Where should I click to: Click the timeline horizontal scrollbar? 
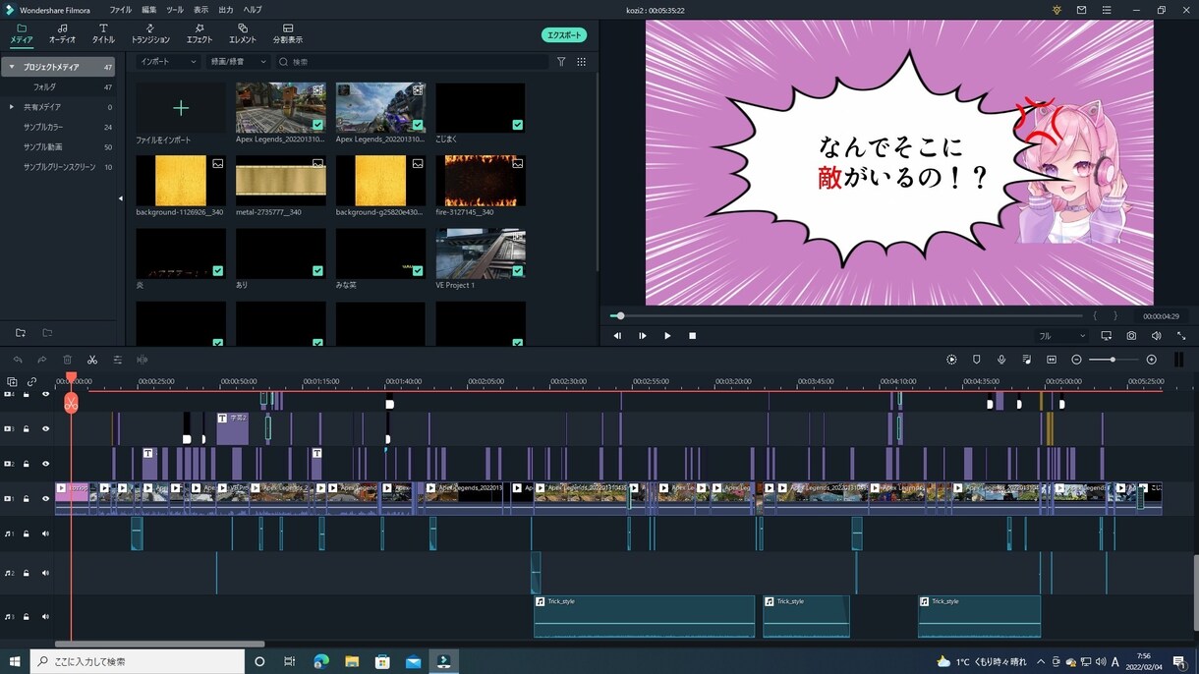[159, 645]
